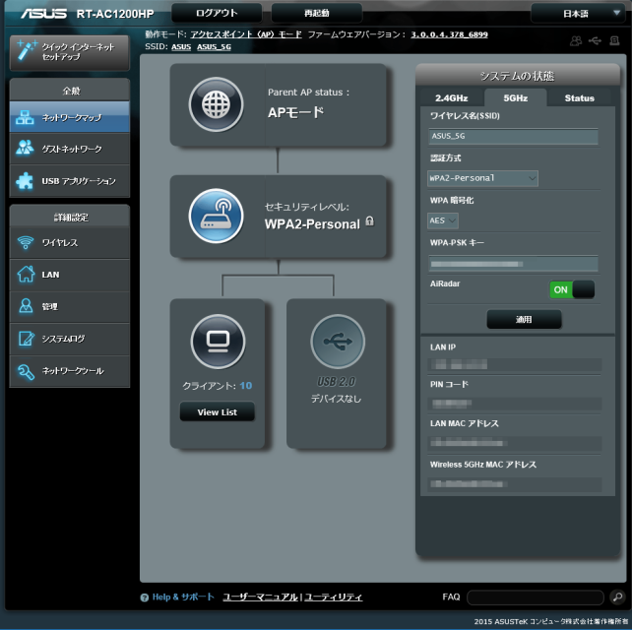Viewport: 632px width, 630px height.
Task: Open ネットワークツール menu item
Action: point(70,371)
